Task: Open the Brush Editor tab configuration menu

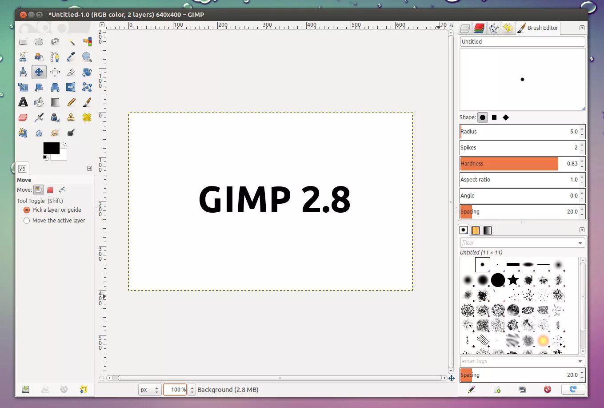Action: click(x=582, y=28)
